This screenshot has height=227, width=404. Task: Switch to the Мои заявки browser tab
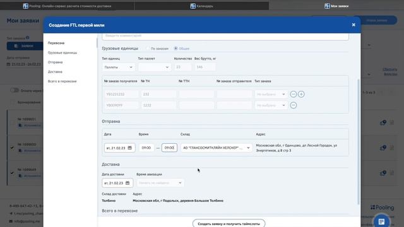pyautogui.click(x=336, y=6)
